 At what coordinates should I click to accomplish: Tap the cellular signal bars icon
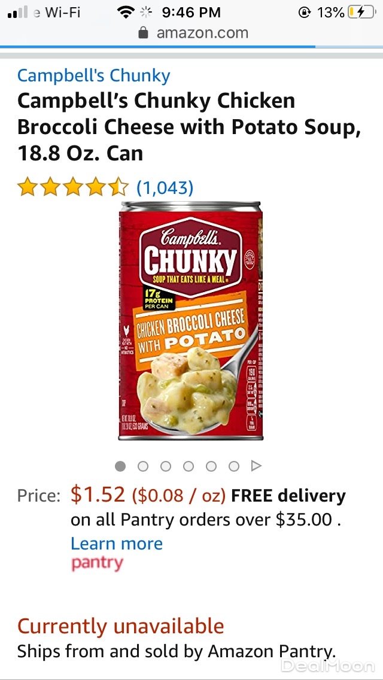(18, 13)
